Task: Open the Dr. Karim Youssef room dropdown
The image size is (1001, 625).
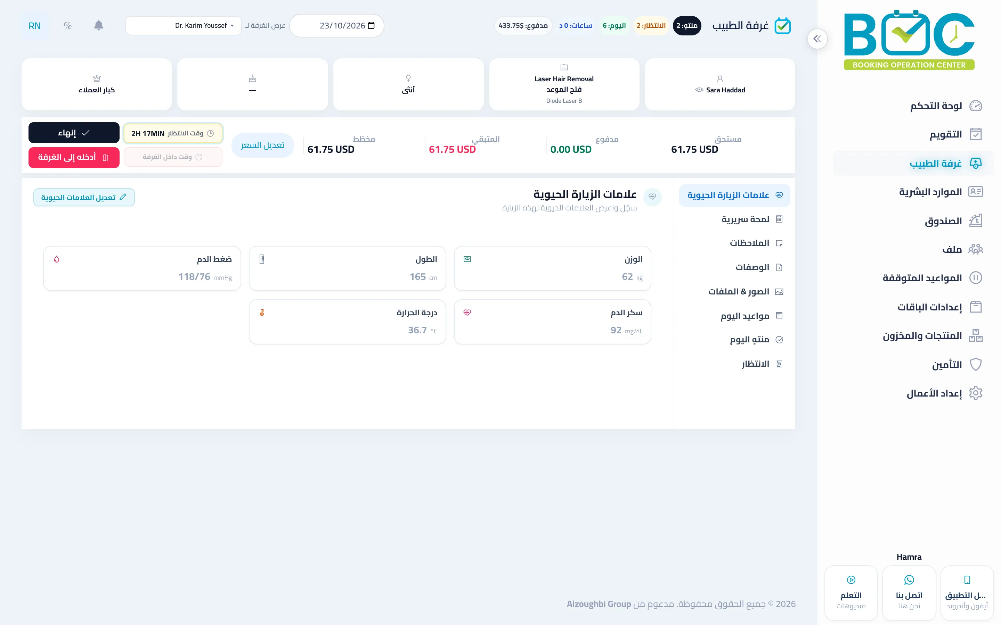Action: click(x=183, y=26)
